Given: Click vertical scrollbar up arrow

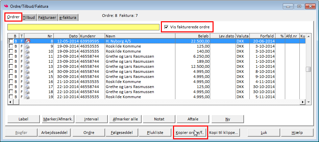Looking at the screenshot, I should click(309, 36).
